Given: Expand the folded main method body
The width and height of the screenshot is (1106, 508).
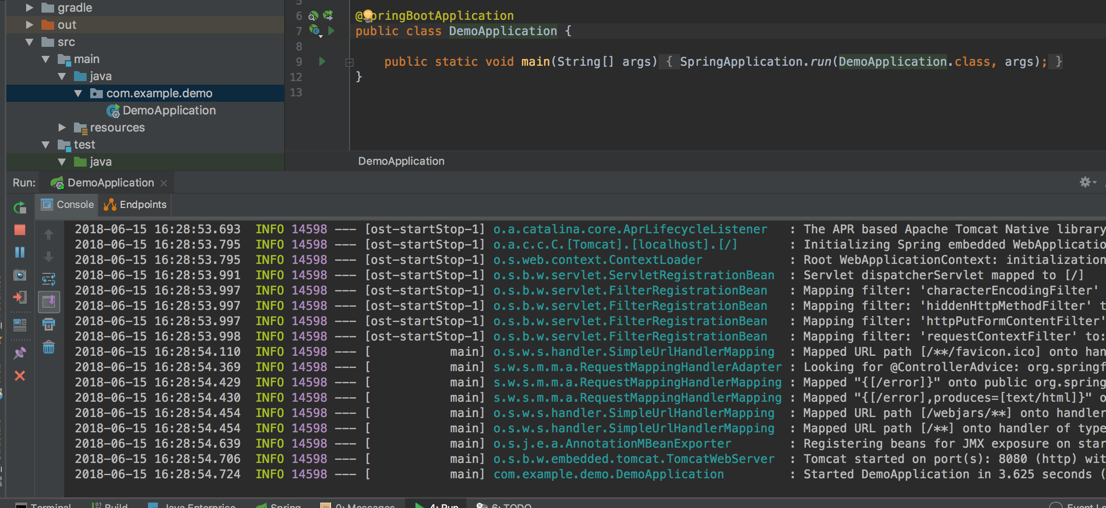Looking at the screenshot, I should point(350,63).
